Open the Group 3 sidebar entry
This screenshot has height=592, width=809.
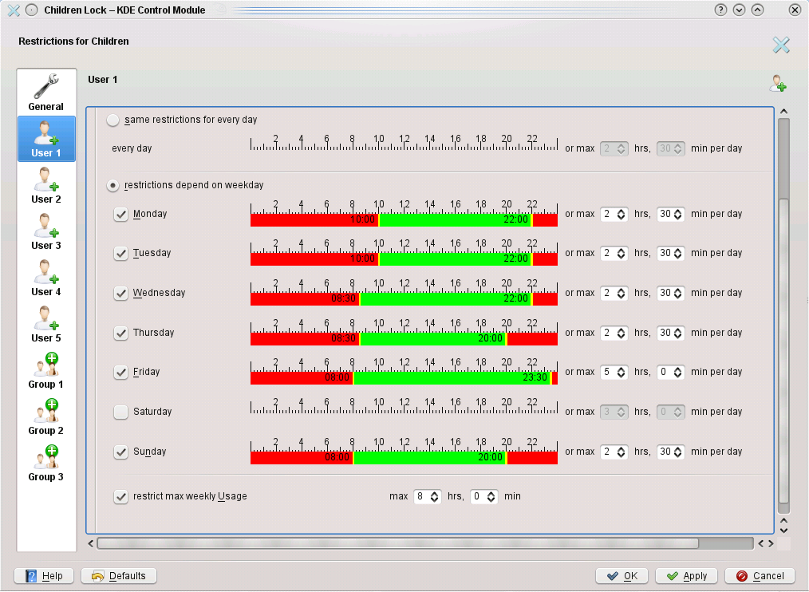coord(46,463)
